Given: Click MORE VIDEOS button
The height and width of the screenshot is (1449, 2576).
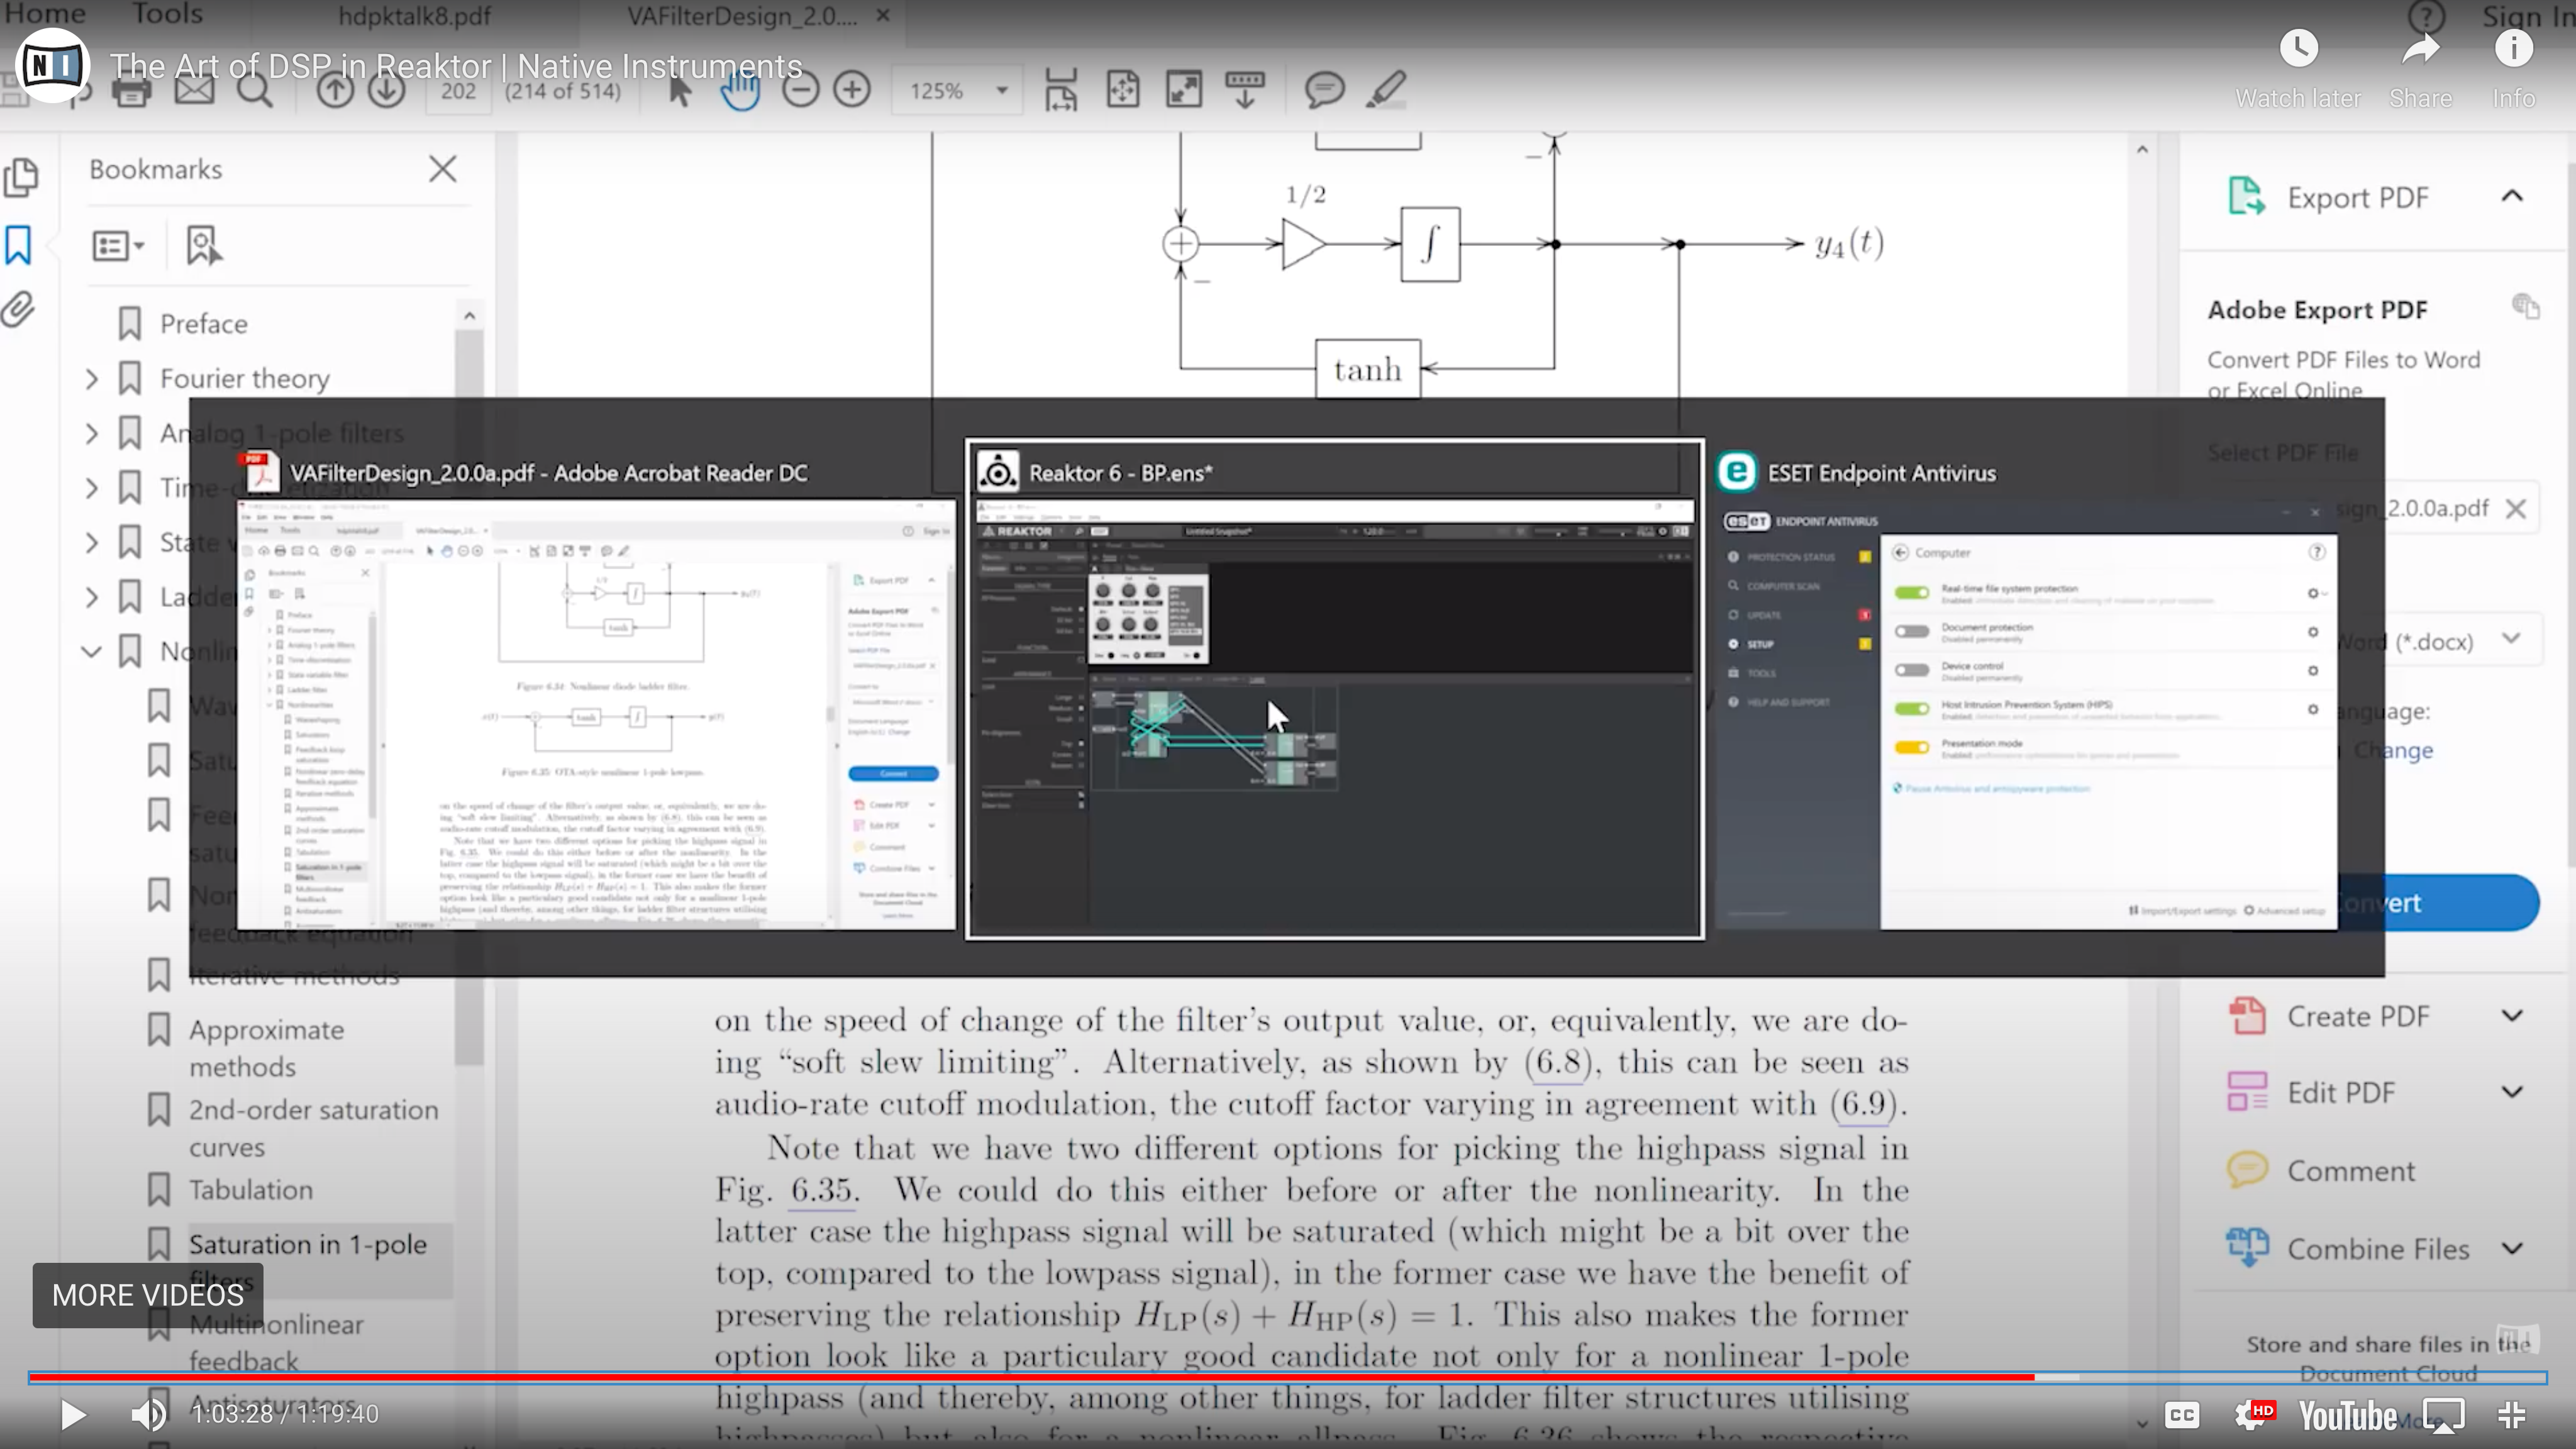Looking at the screenshot, I should point(148,1295).
